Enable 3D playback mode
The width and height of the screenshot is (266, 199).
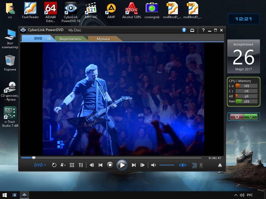195,165
